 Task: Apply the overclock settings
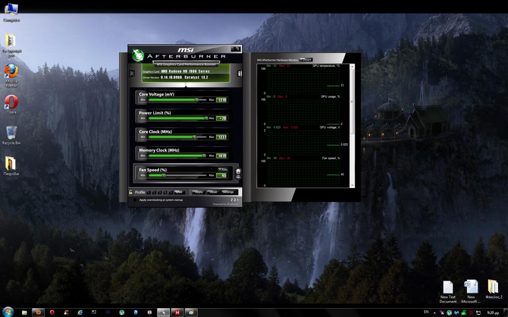click(199, 192)
